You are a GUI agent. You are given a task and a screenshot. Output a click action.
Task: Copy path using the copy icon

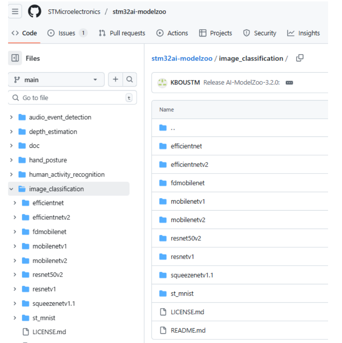299,58
